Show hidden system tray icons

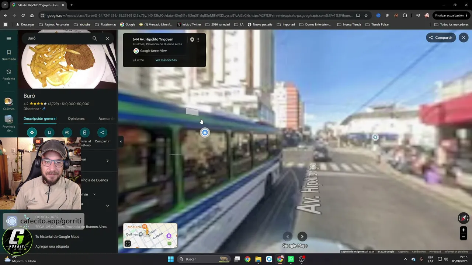405,259
